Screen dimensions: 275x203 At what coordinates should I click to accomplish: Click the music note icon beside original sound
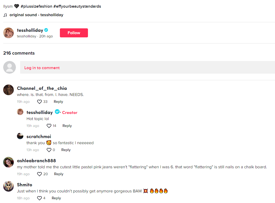click(x=5, y=15)
